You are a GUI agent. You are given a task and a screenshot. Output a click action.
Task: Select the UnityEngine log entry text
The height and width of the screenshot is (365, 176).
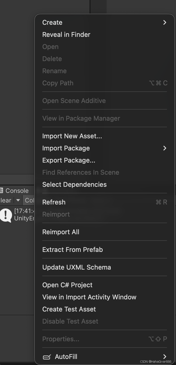coord(24,218)
